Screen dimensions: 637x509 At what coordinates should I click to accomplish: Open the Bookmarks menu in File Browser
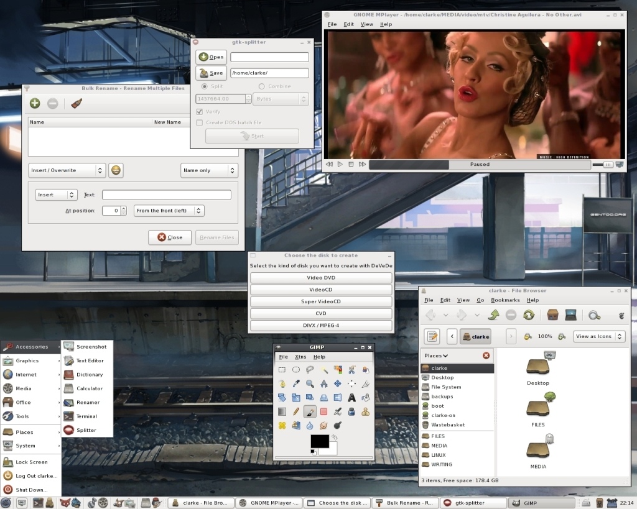[505, 300]
